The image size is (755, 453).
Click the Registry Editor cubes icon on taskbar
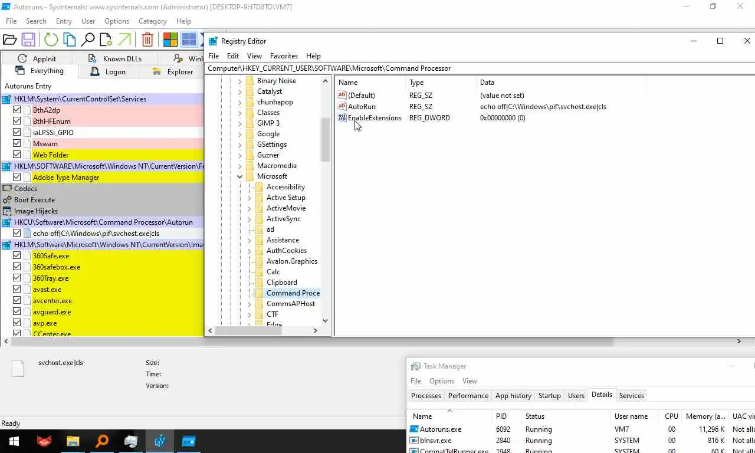160,441
